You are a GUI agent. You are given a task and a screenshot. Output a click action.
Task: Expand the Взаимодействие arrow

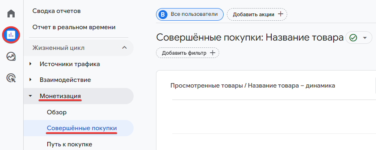30,79
